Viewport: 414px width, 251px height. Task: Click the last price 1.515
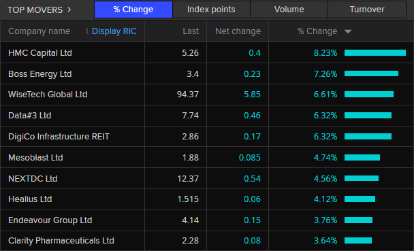(x=188, y=199)
